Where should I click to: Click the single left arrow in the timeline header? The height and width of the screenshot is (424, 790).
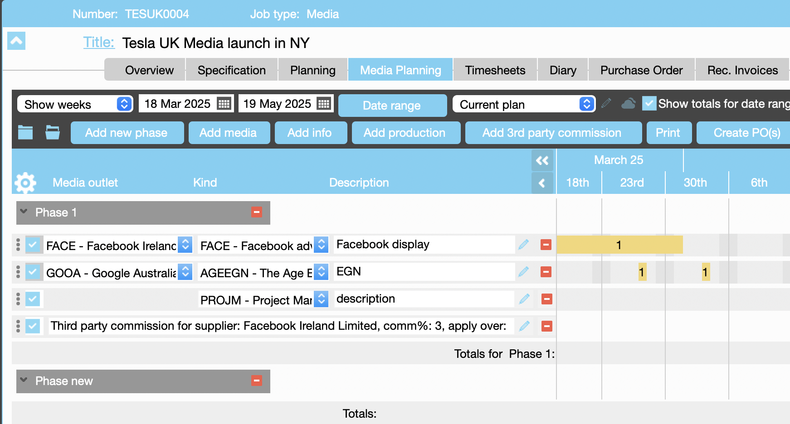click(542, 183)
